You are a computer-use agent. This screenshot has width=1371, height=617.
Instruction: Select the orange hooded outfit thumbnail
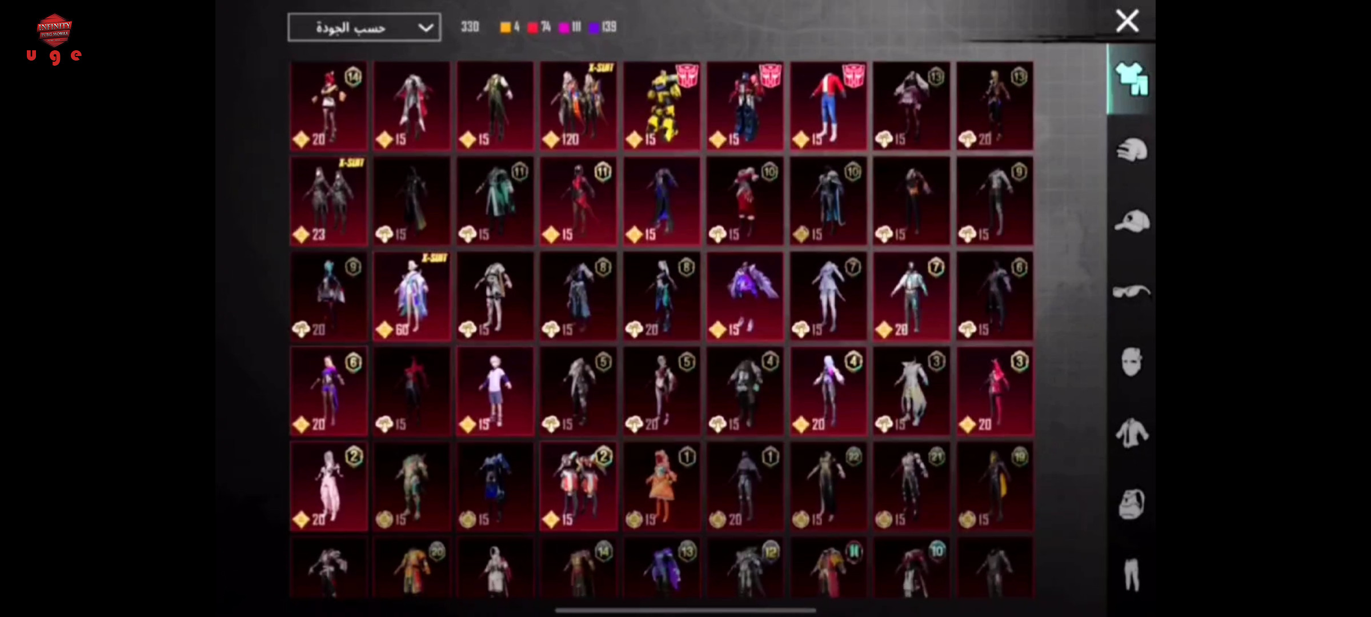662,486
